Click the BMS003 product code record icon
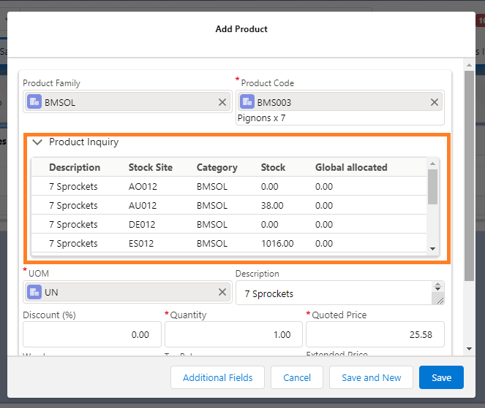Image resolution: width=485 pixels, height=408 pixels. pos(247,102)
